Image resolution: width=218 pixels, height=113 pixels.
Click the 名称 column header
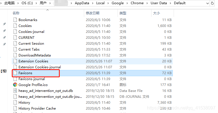[16, 13]
